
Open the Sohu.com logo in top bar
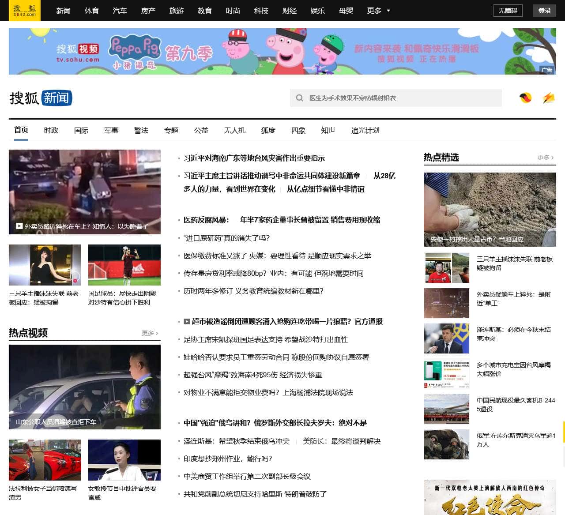[x=25, y=11]
